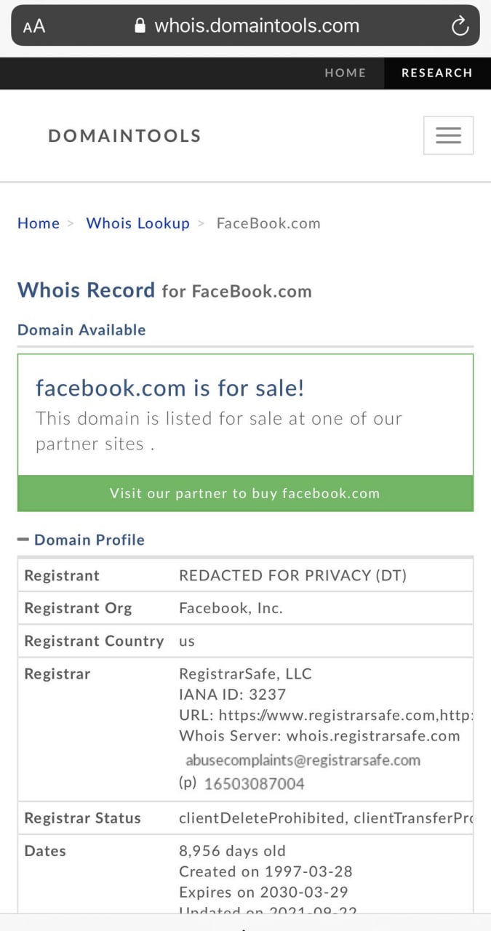The image size is (491, 931).
Task: Reload the page with refresh icon
Action: pyautogui.click(x=460, y=27)
